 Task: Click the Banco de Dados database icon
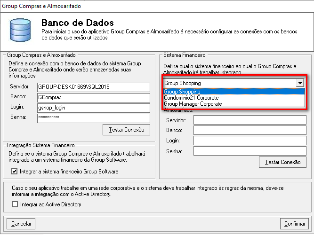[x=20, y=30]
